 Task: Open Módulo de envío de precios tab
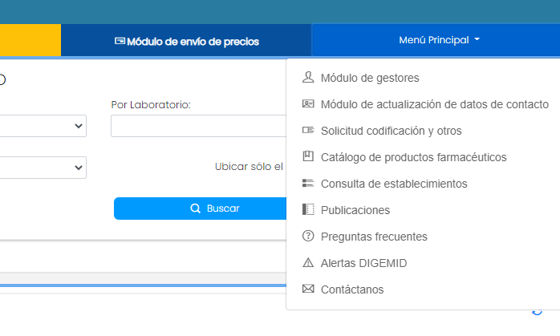(186, 42)
